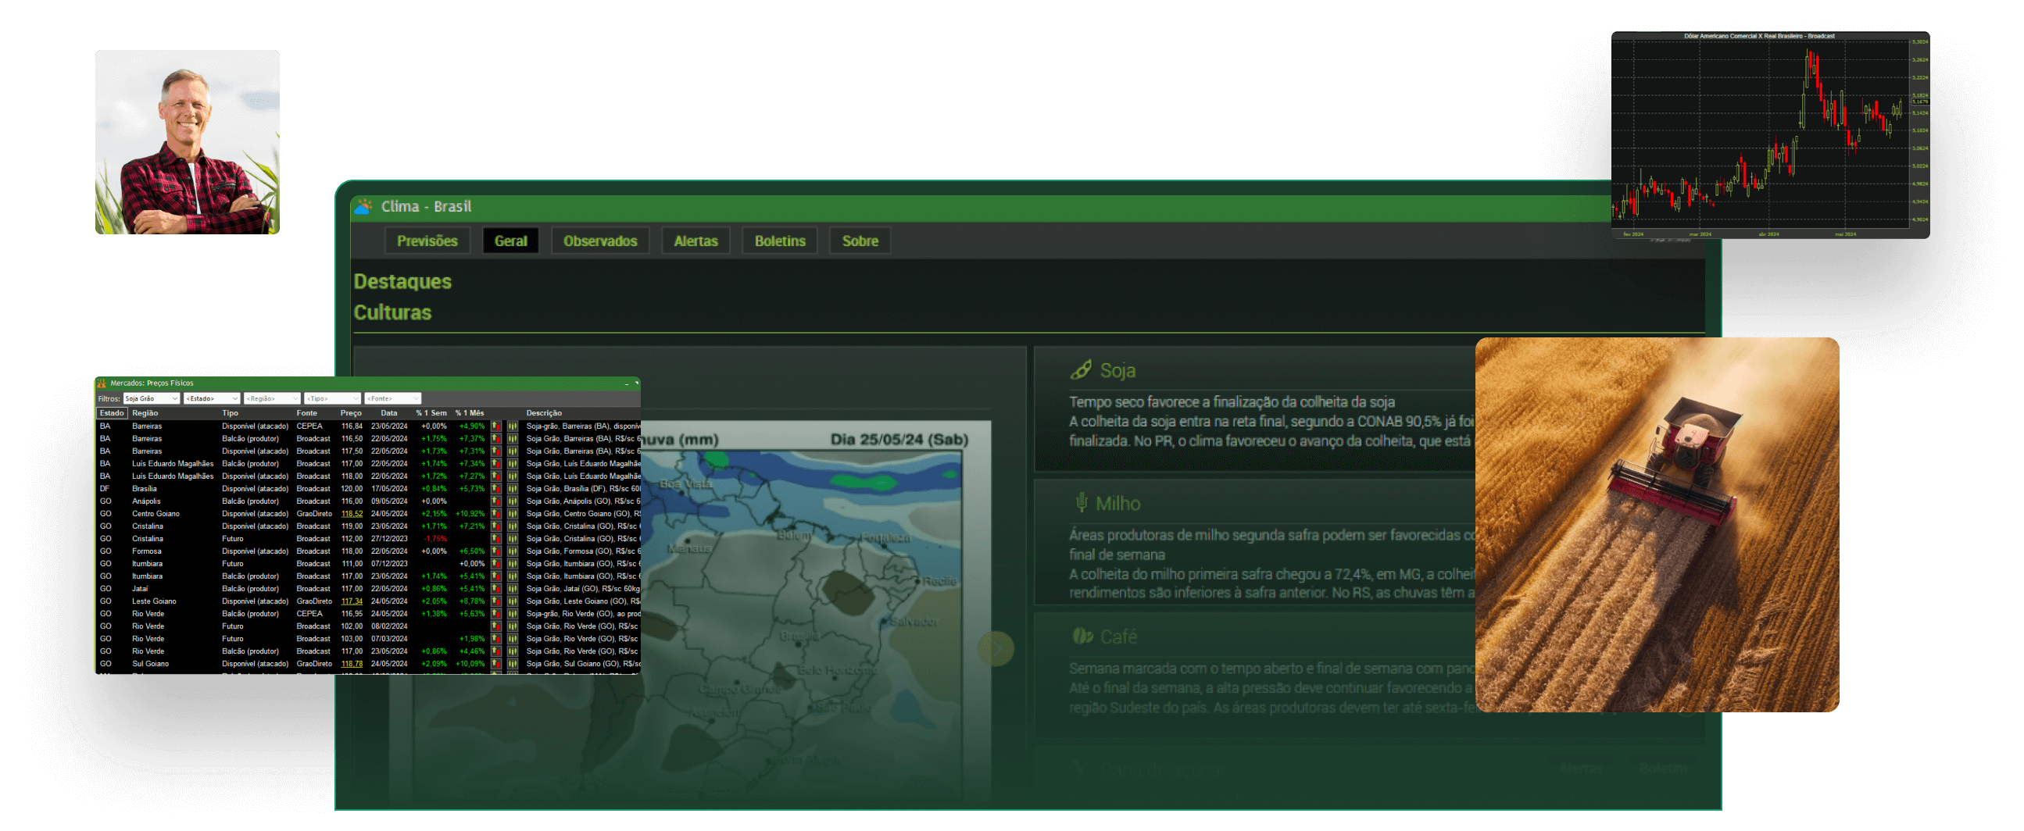Viewport: 2024px width, 831px height.
Task: Click next arrow beside rainfall map
Action: tap(996, 649)
